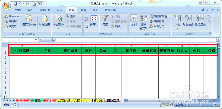Open the 出库记录 sheet tab
222x109 pixels.
64,100
